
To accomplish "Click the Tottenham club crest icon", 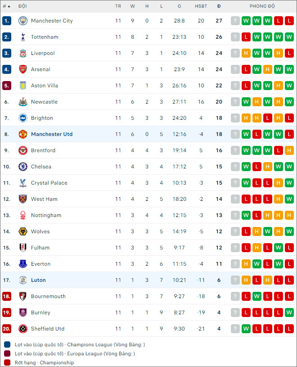I will click(x=23, y=37).
